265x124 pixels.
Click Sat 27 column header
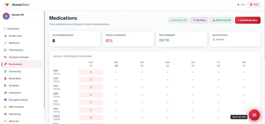(244, 64)
